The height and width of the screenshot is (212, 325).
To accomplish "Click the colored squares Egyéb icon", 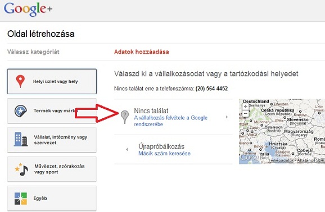I will 20,199.
